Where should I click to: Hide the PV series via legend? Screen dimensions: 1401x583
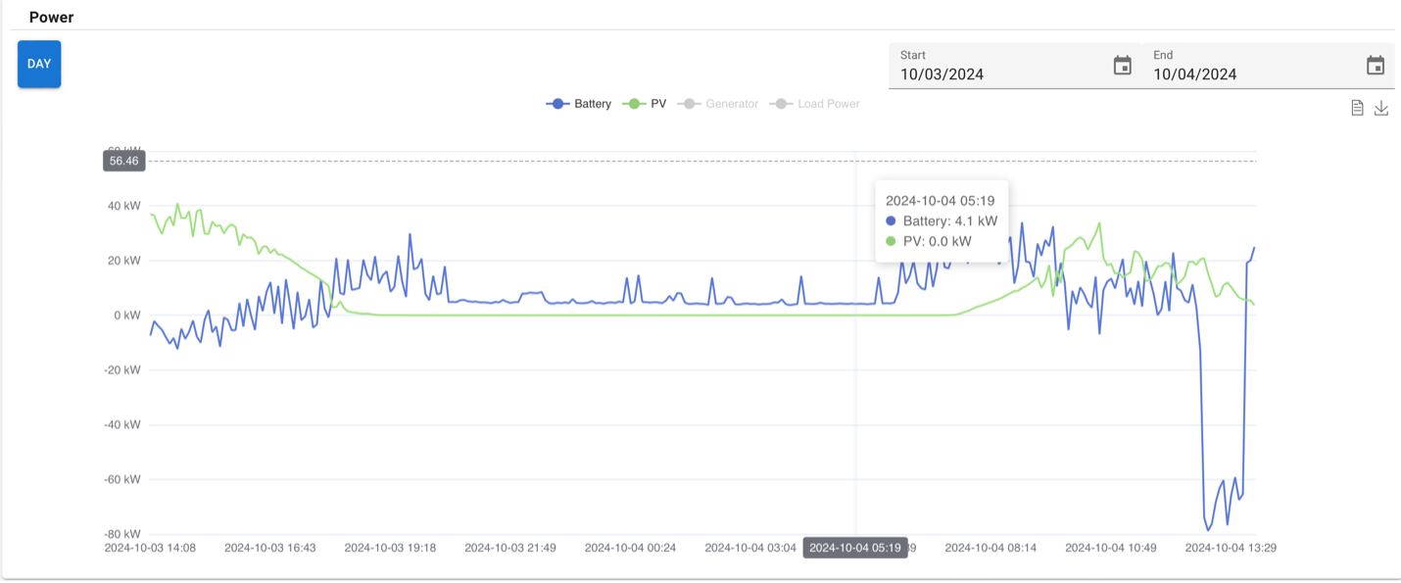coord(647,104)
